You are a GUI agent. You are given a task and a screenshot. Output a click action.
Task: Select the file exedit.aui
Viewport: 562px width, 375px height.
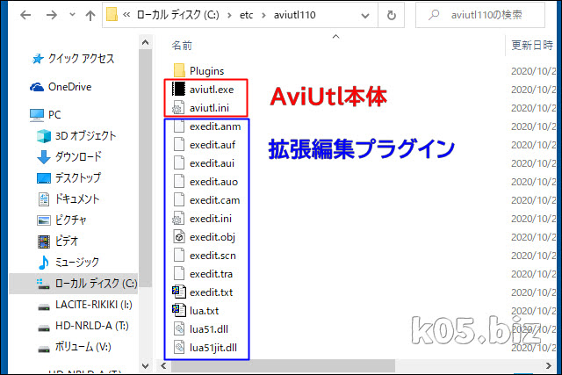coord(212,163)
